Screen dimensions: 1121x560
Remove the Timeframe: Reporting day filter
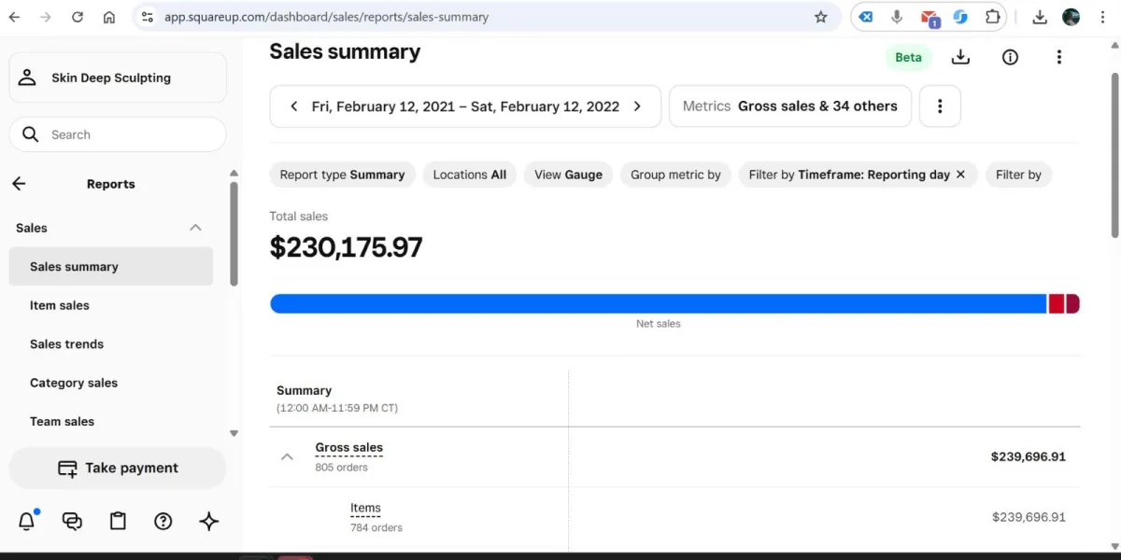[x=960, y=175]
